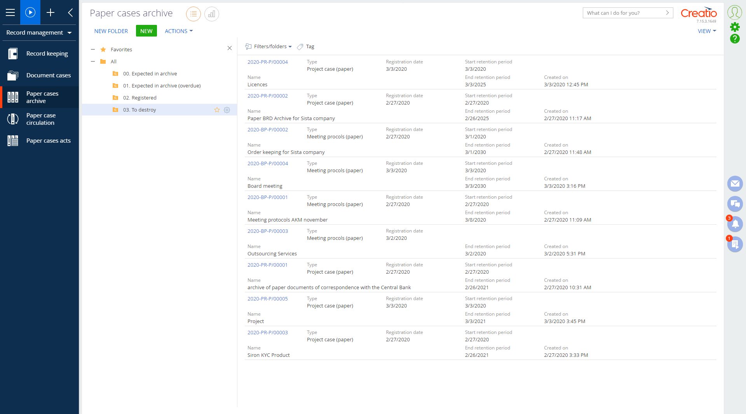Click the run process play icon in top left
This screenshot has height=414, width=746.
[x=30, y=12]
